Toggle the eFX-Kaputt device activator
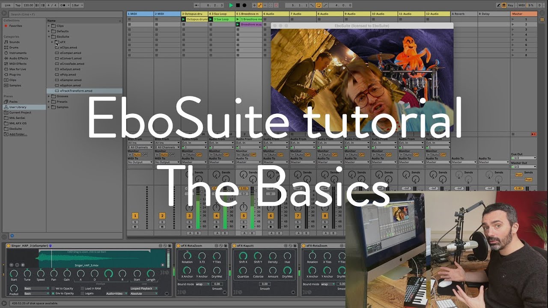 pyautogui.click(x=235, y=246)
